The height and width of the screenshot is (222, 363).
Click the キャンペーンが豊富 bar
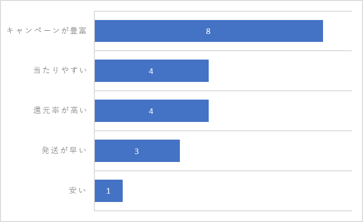[209, 31]
